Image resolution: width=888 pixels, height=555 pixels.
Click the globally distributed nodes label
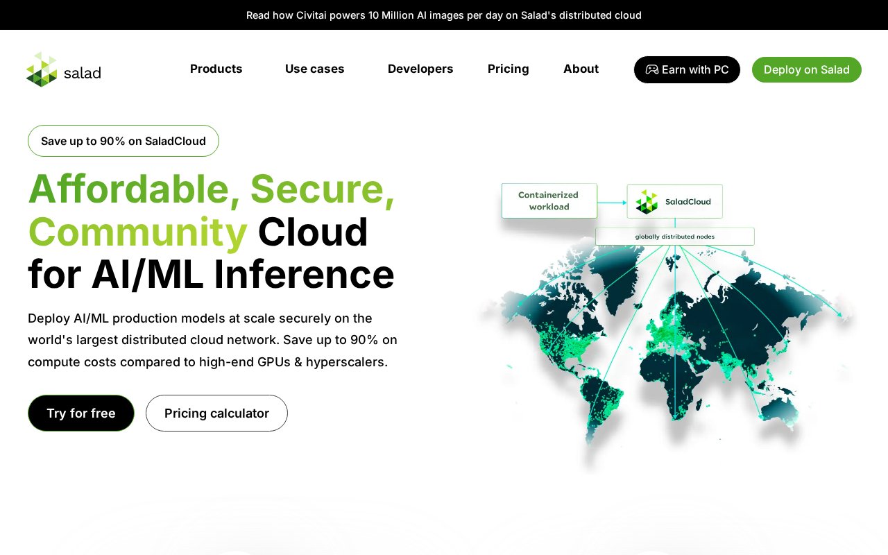(x=675, y=237)
